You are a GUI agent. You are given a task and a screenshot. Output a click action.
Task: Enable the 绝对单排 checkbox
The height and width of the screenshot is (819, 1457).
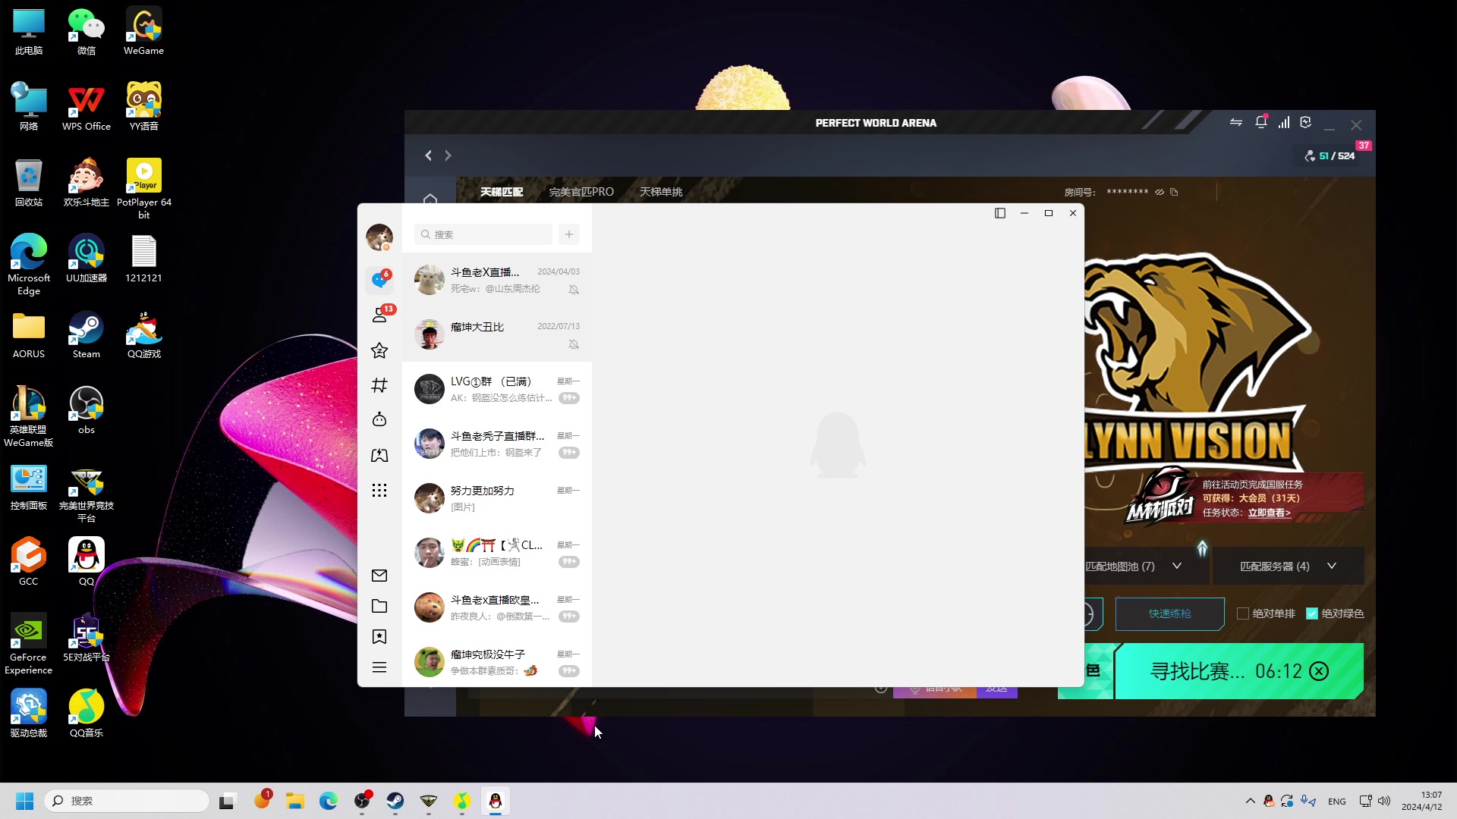click(1242, 613)
